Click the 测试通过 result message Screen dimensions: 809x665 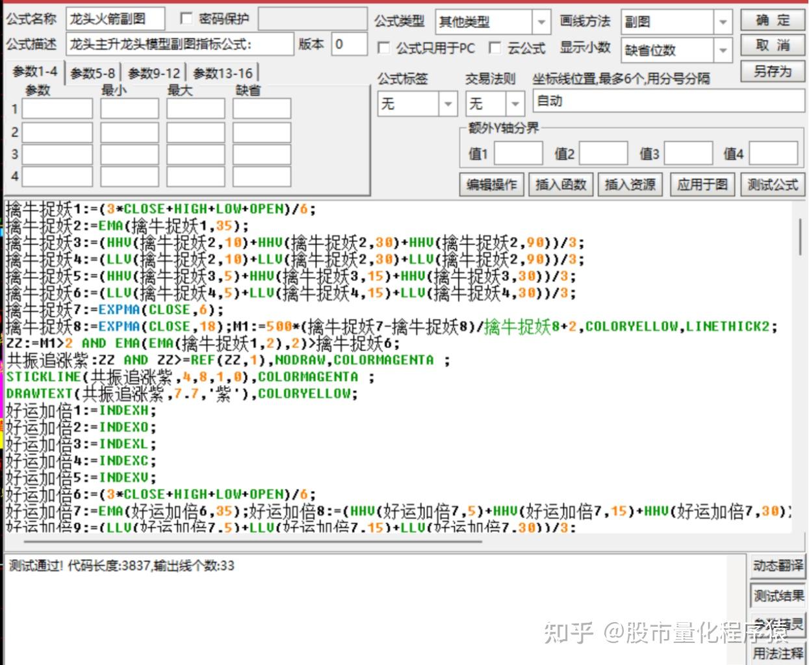pyautogui.click(x=122, y=566)
